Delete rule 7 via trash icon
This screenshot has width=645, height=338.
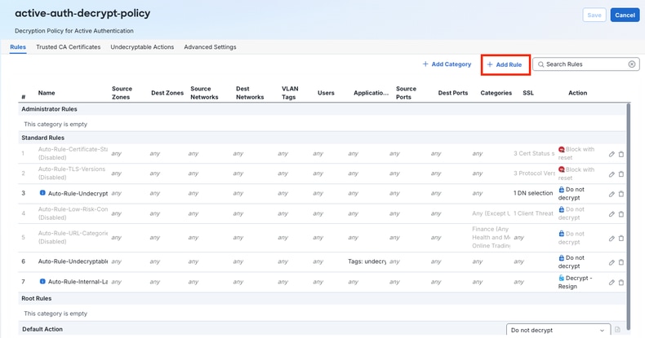621,283
